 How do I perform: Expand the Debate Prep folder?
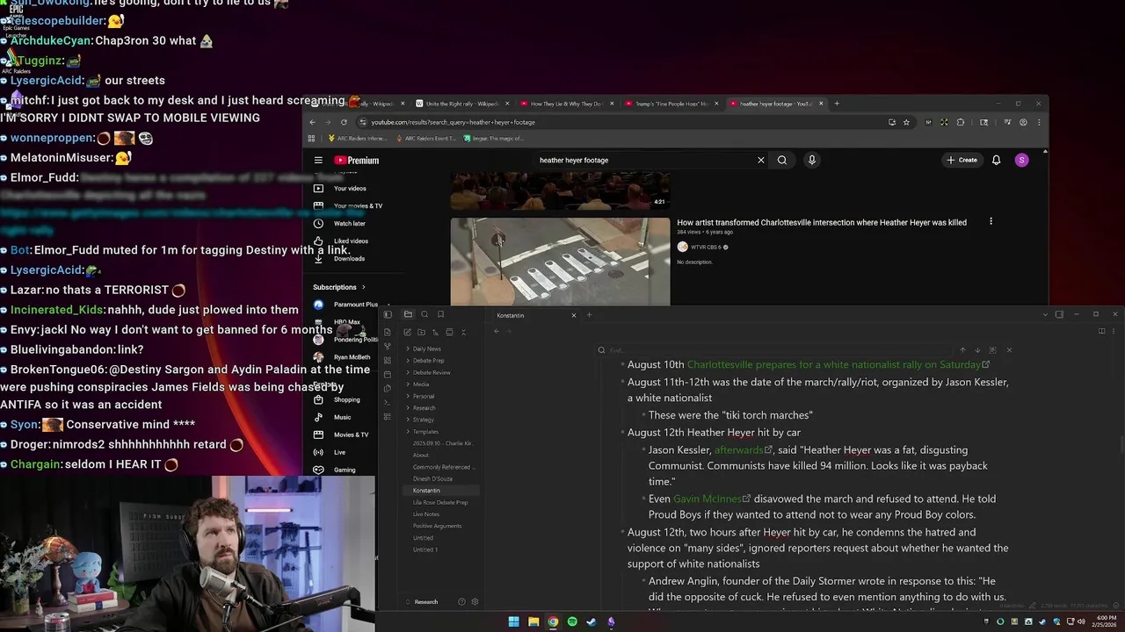pyautogui.click(x=428, y=361)
